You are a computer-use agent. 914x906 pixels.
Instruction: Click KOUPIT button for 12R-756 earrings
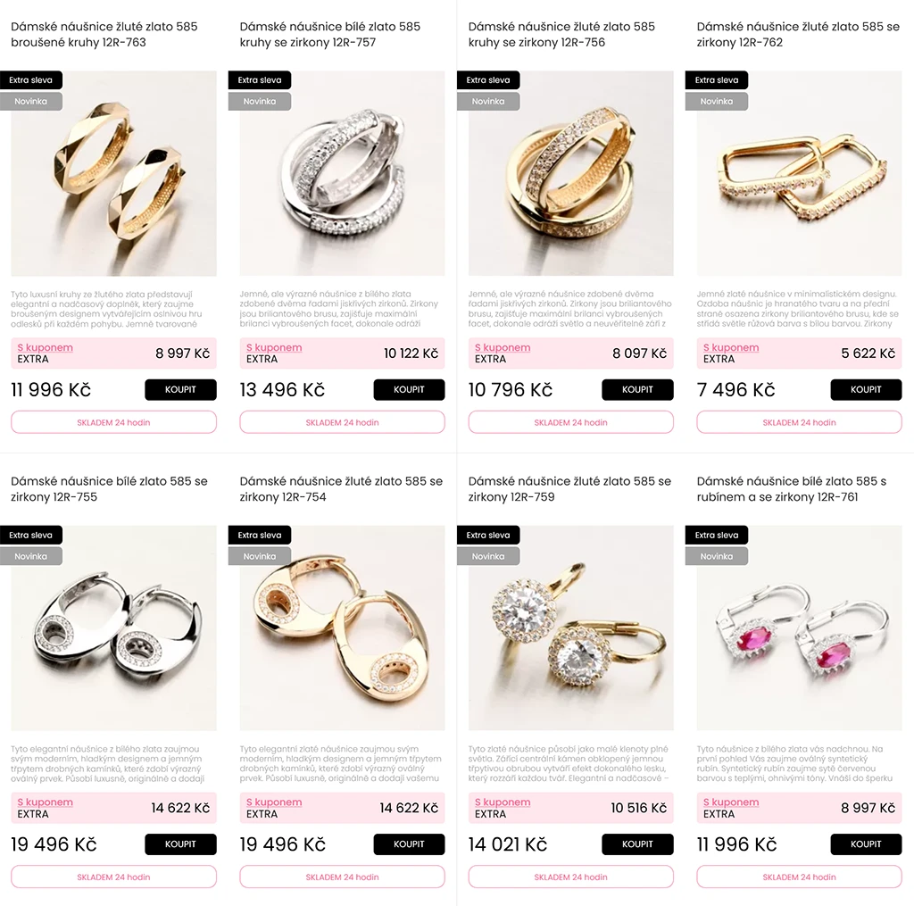point(637,389)
